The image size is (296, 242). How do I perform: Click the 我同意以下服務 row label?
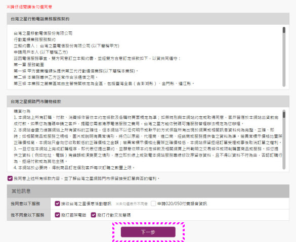point(25,204)
